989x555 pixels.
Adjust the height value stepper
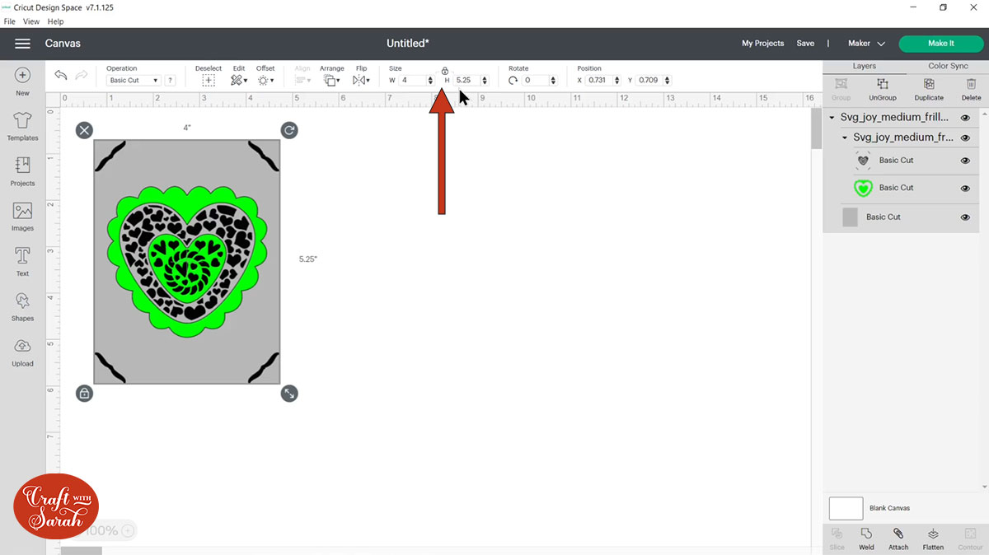(485, 81)
